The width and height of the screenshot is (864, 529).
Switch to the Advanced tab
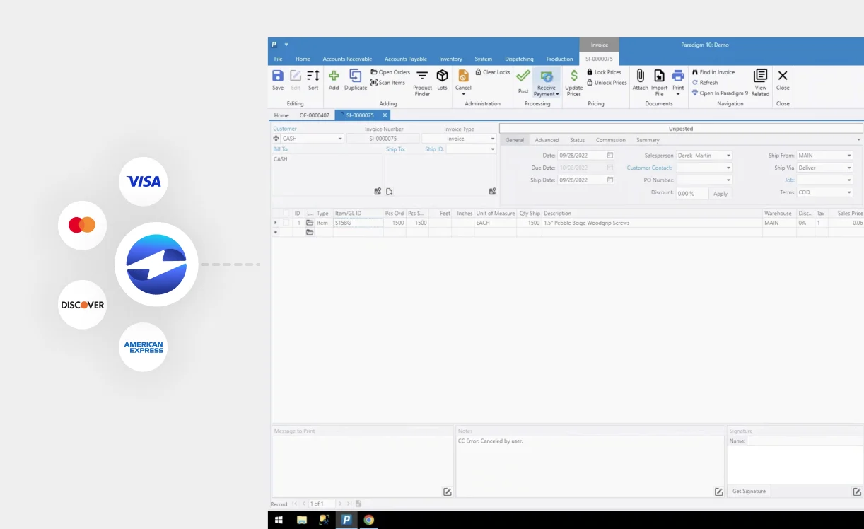pyautogui.click(x=547, y=140)
